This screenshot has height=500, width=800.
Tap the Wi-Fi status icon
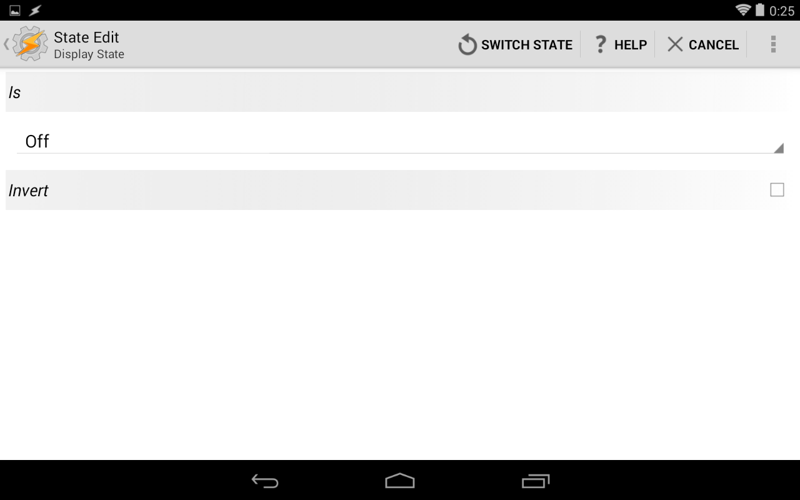(x=743, y=10)
